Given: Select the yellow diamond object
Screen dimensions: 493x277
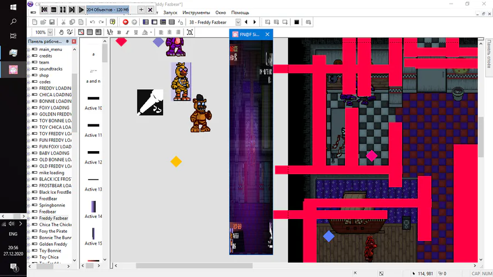Looking at the screenshot, I should 176,161.
